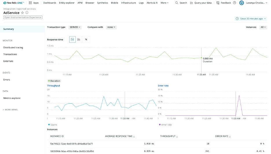Click the 1.018 ms response time value
Image resolution: width=271 pixels, height=154 pixels.
(x=149, y=144)
